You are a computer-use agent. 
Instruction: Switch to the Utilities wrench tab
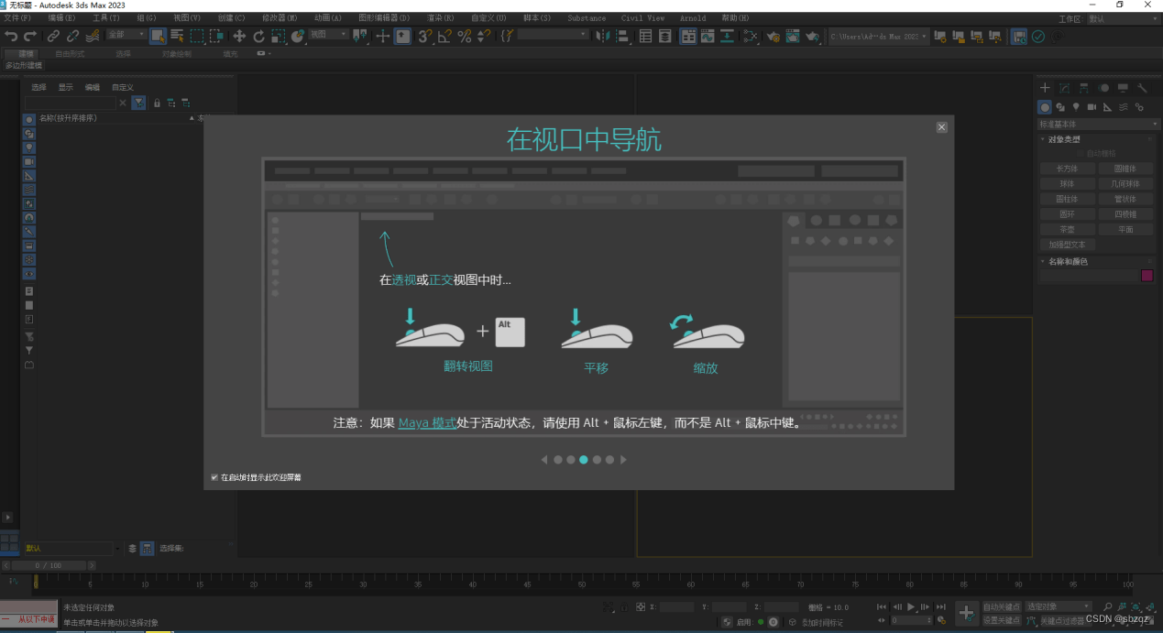[x=1142, y=88]
